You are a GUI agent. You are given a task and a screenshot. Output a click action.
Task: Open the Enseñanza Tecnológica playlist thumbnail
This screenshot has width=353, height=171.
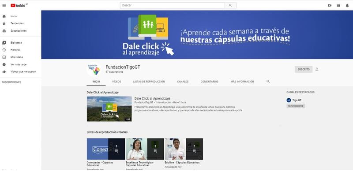click(145, 149)
